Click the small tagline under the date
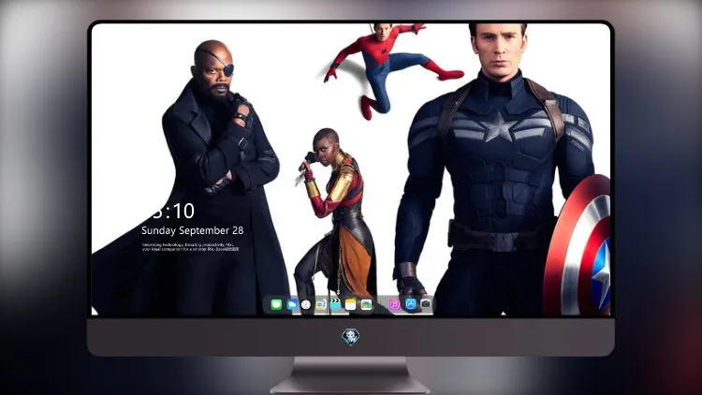 (191, 247)
